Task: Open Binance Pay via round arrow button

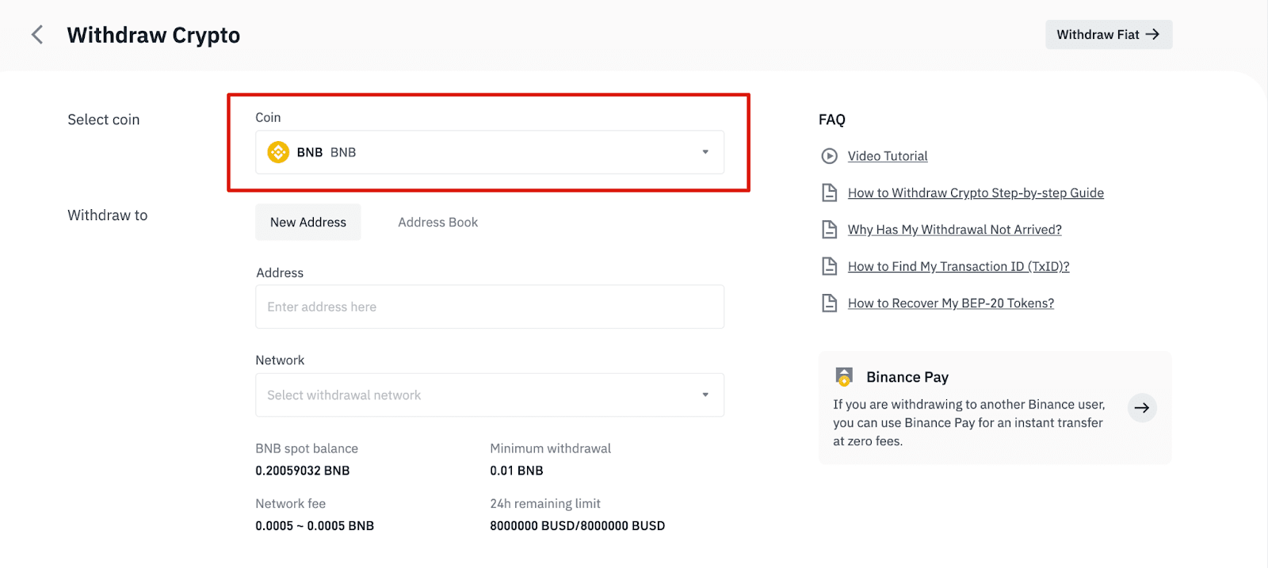Action: (x=1142, y=408)
